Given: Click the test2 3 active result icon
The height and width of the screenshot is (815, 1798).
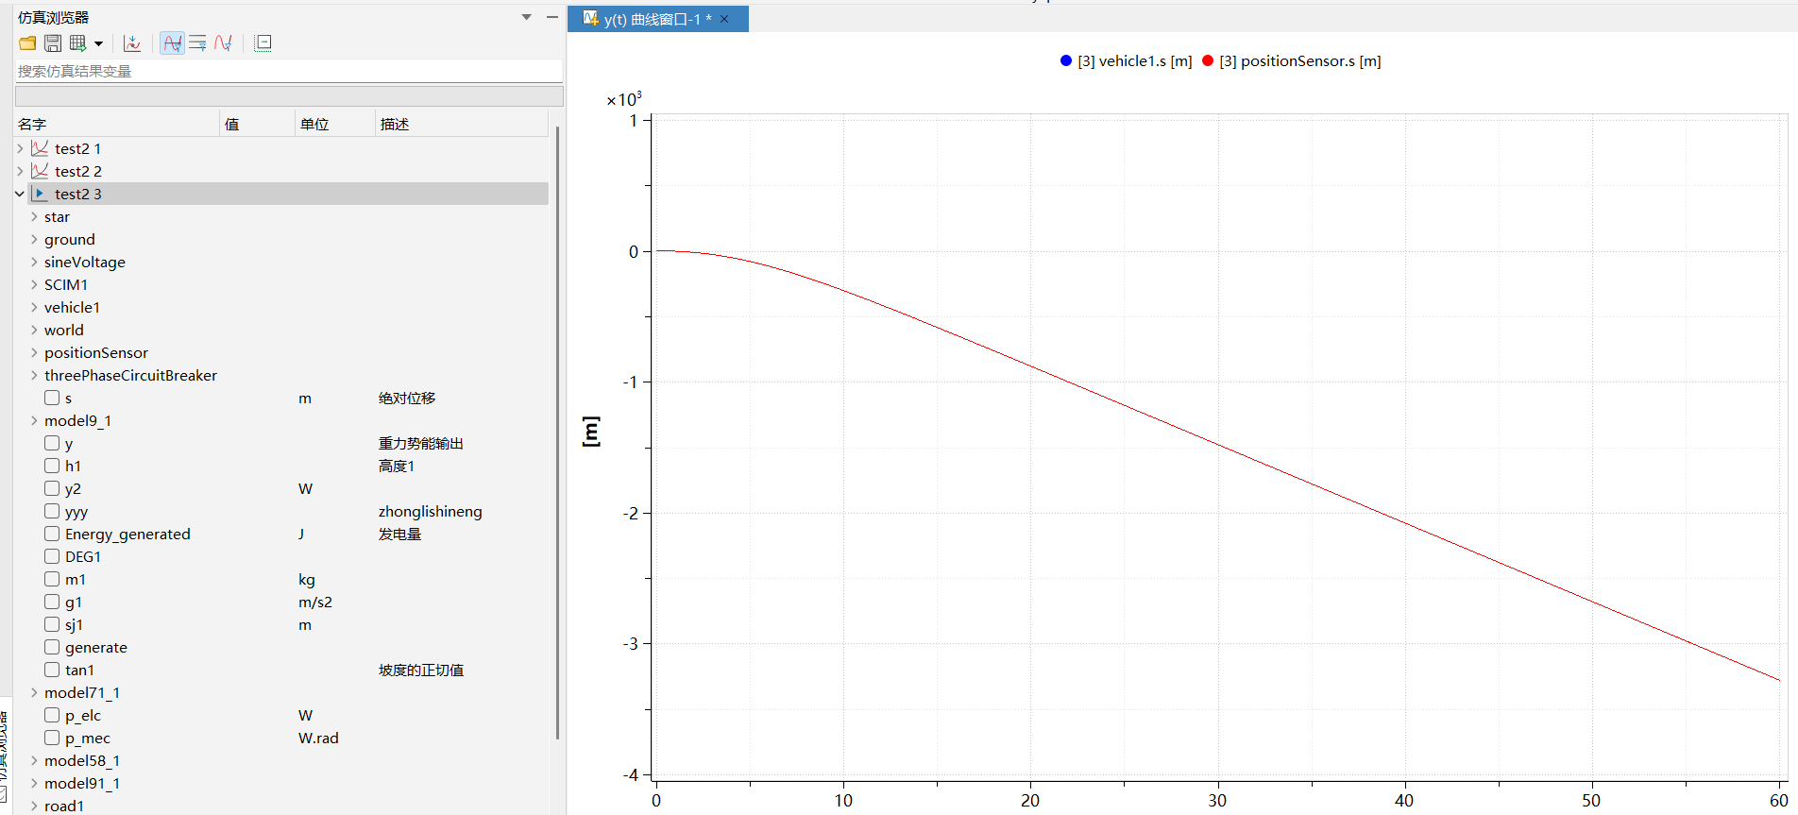Looking at the screenshot, I should click(x=40, y=194).
